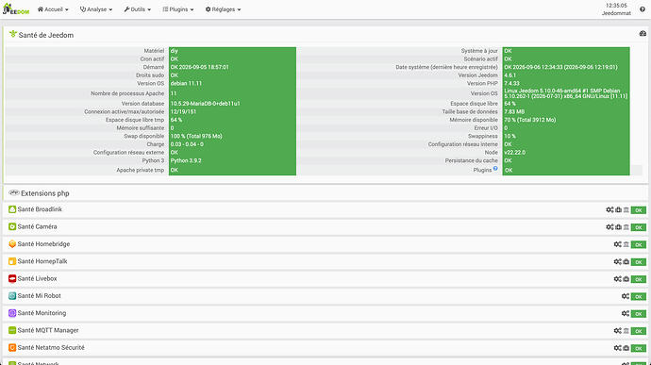Click the orange Homebridge plugin icon
This screenshot has width=651, height=365.
coord(12,244)
